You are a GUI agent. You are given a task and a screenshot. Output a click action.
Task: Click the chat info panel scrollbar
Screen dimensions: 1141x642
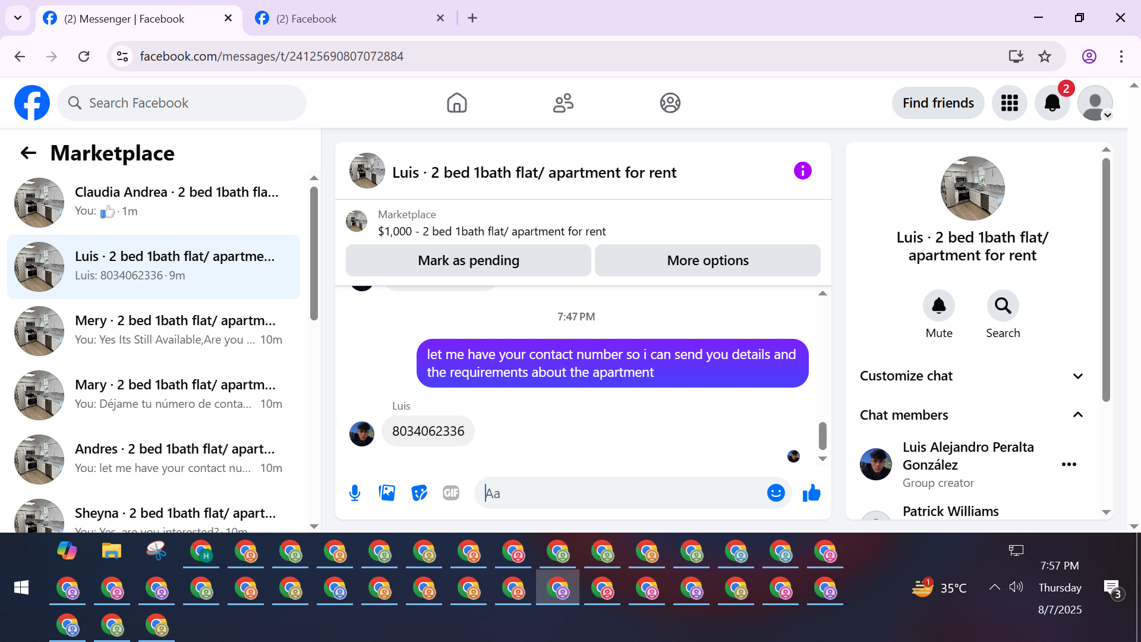point(1106,280)
